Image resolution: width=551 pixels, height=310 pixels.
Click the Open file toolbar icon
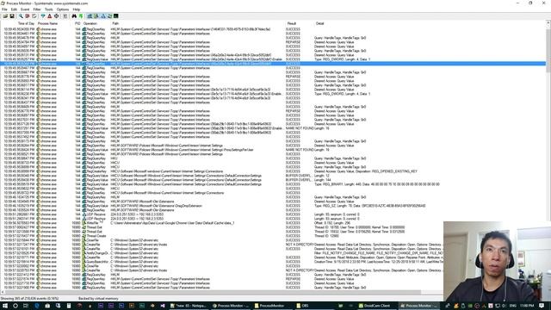pos(5,16)
